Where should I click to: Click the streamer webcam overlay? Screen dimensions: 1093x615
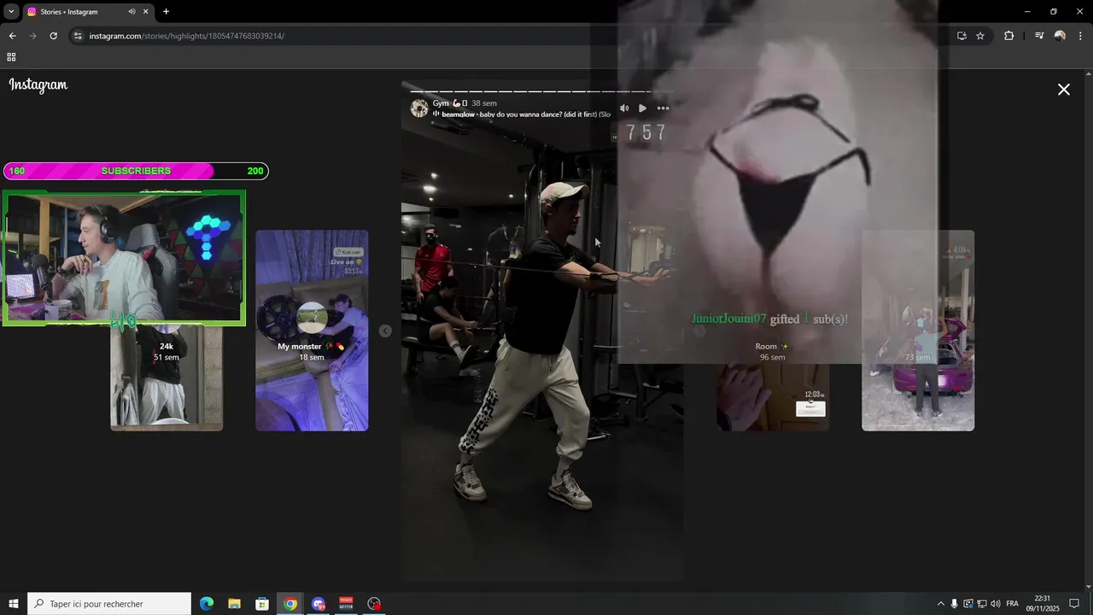pyautogui.click(x=124, y=257)
